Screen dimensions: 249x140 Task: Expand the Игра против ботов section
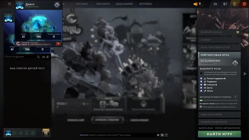[x=219, y=47]
